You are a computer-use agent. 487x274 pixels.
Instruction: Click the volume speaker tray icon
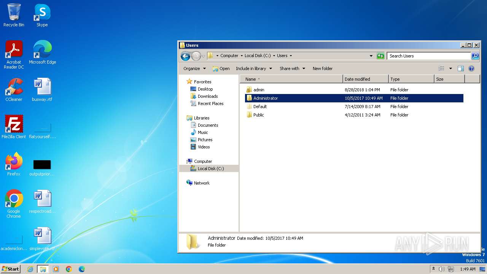click(442, 269)
